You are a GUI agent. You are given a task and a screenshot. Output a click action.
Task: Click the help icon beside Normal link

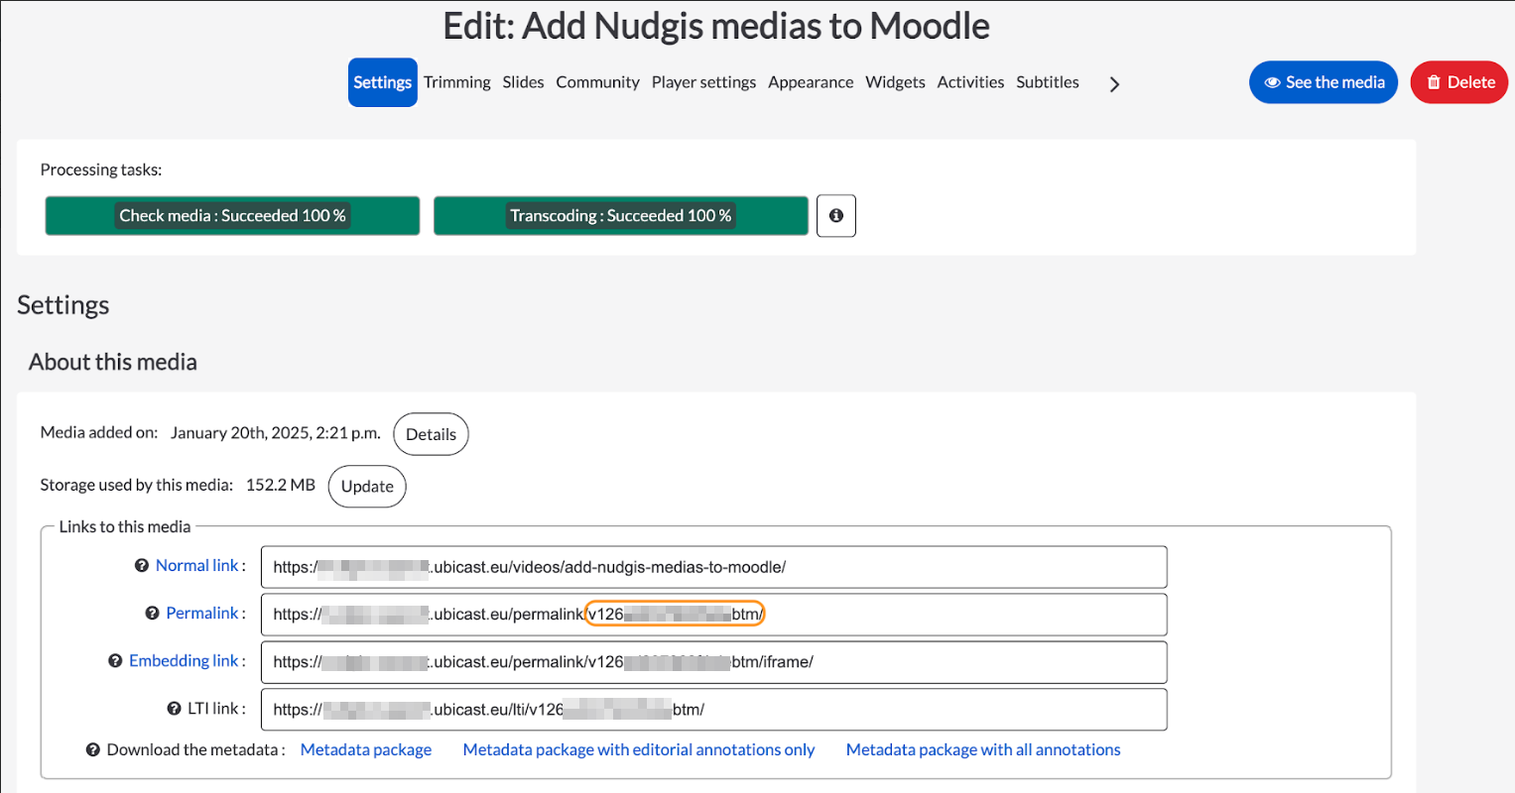(142, 566)
